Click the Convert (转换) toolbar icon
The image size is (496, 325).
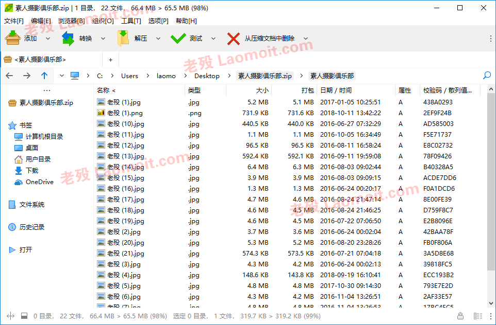[68, 38]
